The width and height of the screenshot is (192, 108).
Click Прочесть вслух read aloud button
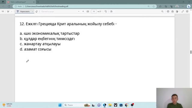point(47,11)
